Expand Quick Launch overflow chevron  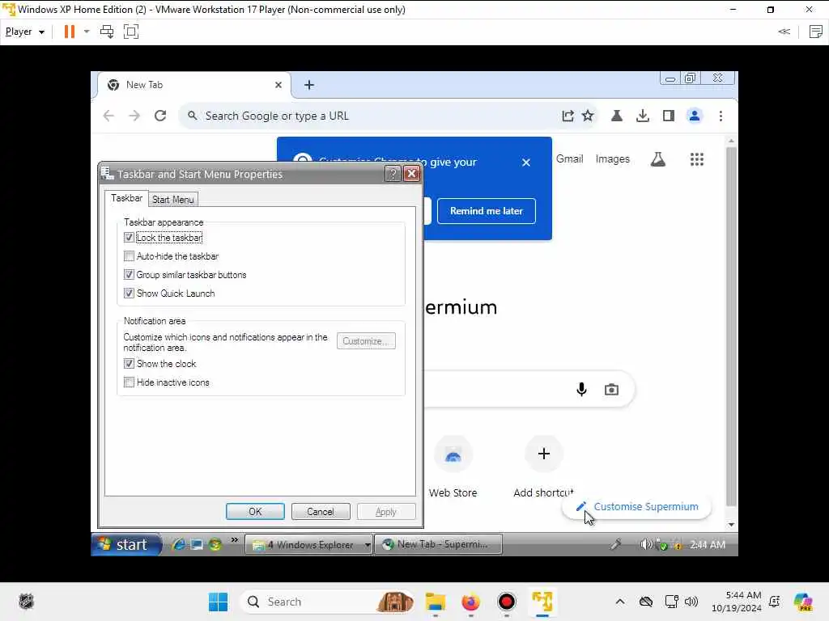[234, 540]
